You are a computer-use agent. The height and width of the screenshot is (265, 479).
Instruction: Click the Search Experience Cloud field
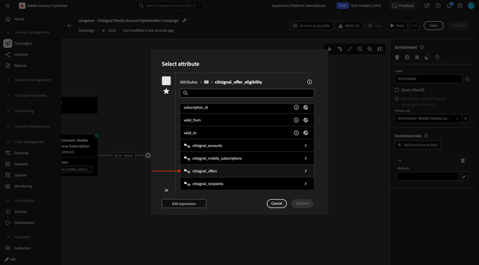pyautogui.click(x=169, y=6)
